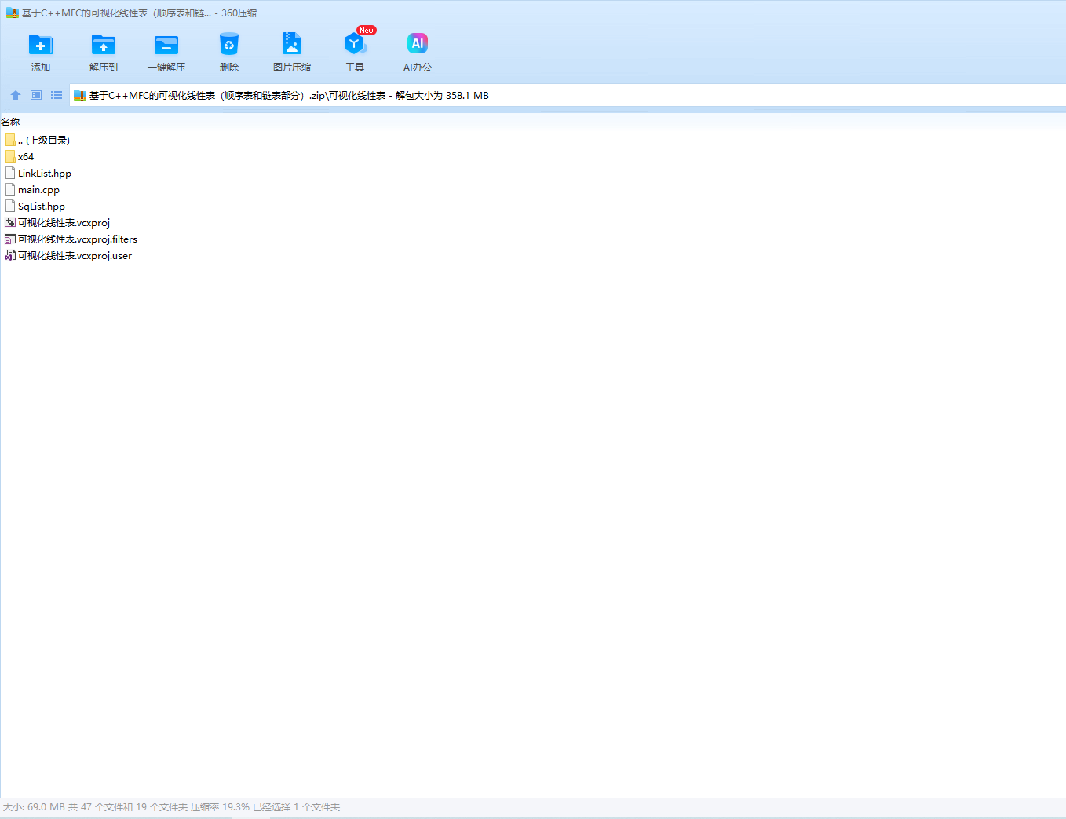Click the archive icon in address bar
This screenshot has width=1066, height=819.
(79, 96)
